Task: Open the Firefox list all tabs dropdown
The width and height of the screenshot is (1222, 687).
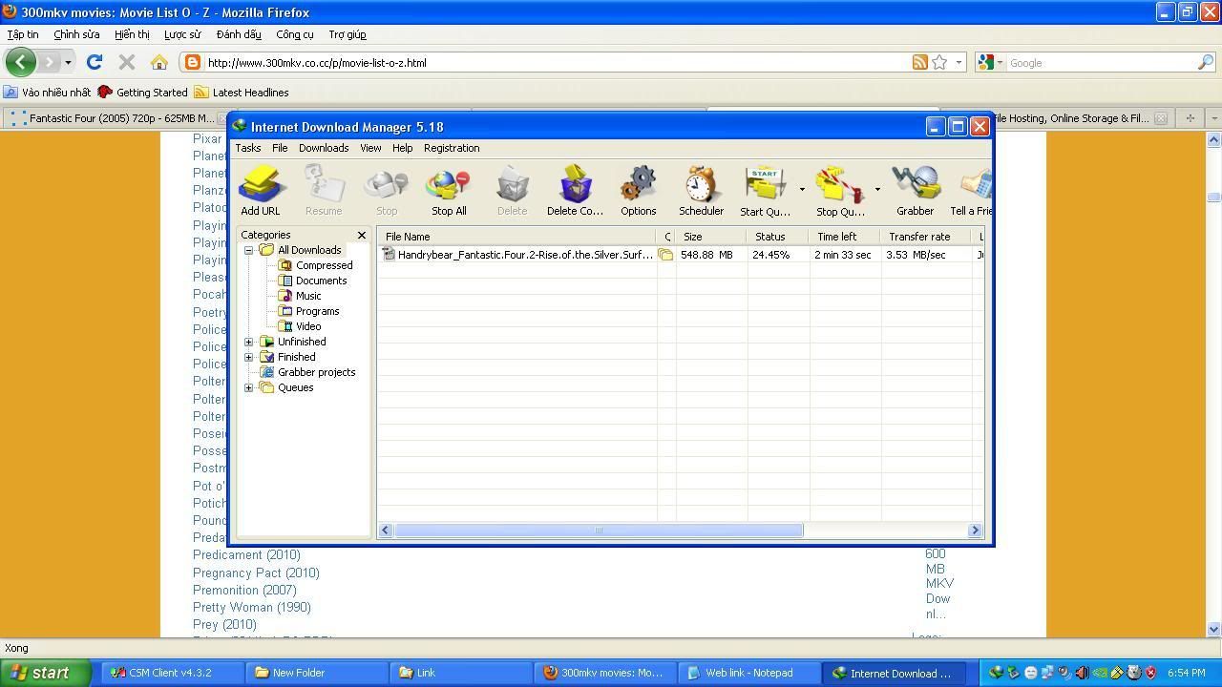Action: pos(1214,118)
